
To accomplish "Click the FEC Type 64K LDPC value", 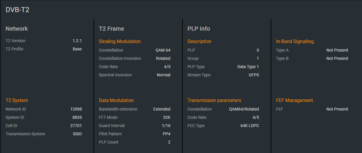I will (250, 126).
